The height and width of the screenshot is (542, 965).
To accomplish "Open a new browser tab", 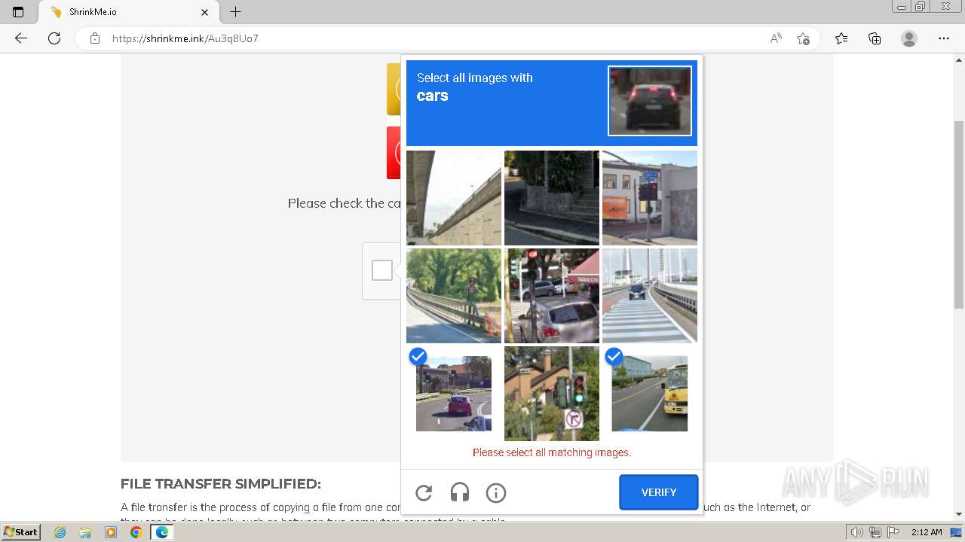I will click(x=236, y=12).
